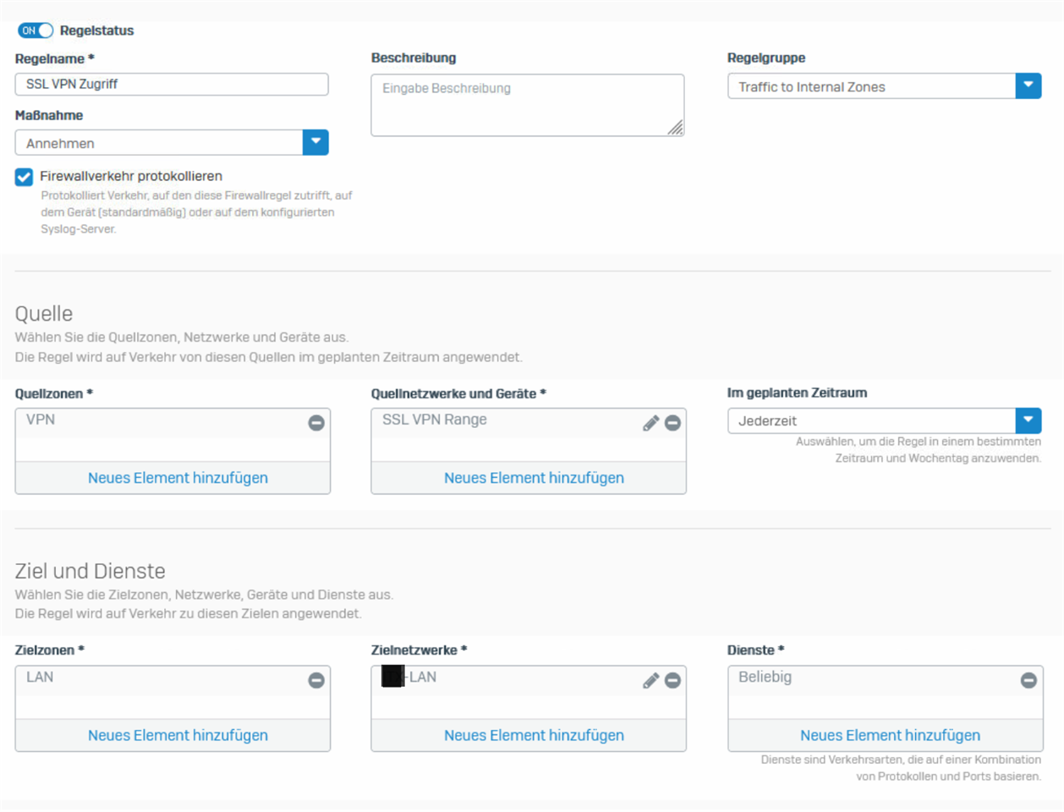Expand the Regelgruppe dropdown
Screen dimensions: 1064x812
coord(1028,85)
